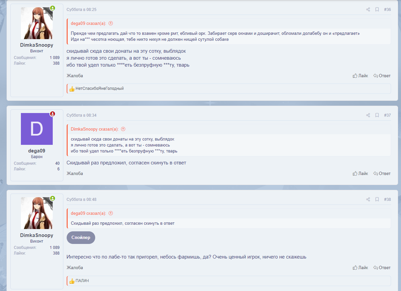Click share icon on post #37

point(368,115)
